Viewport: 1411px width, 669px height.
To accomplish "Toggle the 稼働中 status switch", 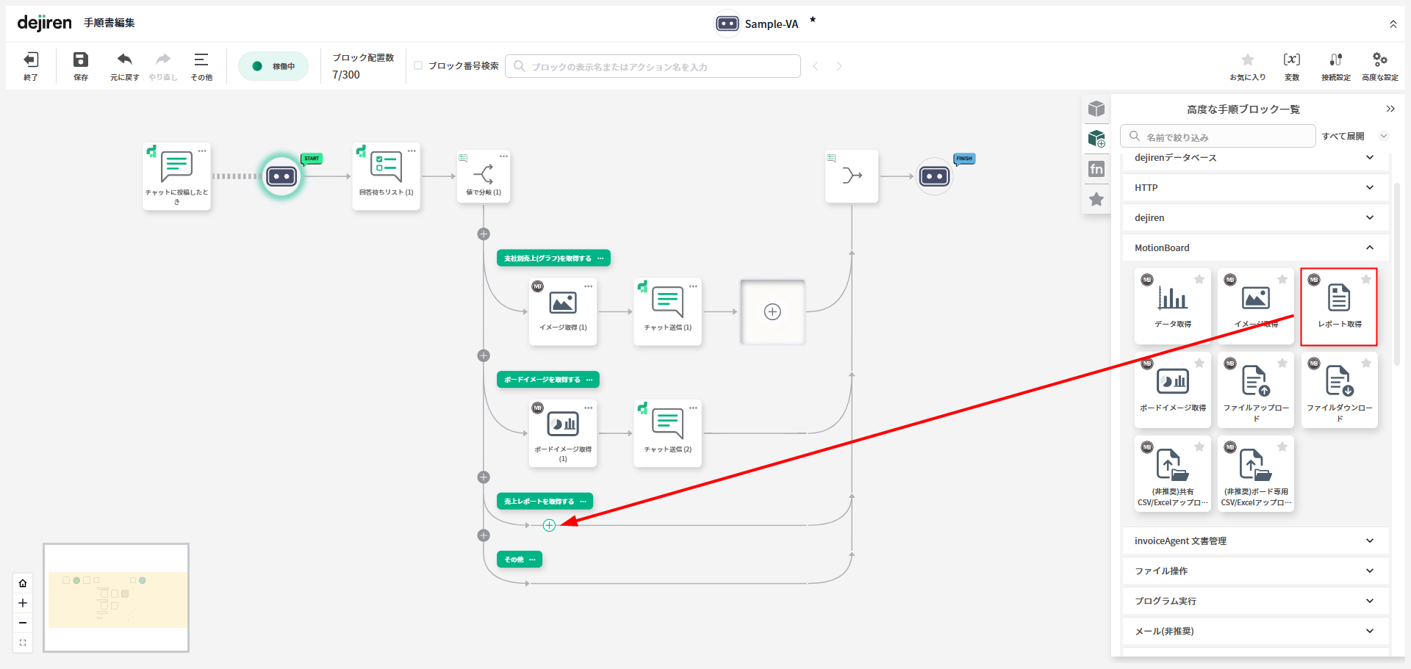I will click(273, 66).
